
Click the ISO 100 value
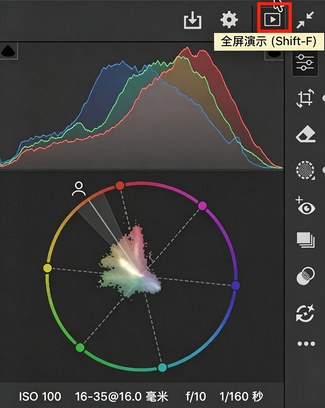[40, 397]
